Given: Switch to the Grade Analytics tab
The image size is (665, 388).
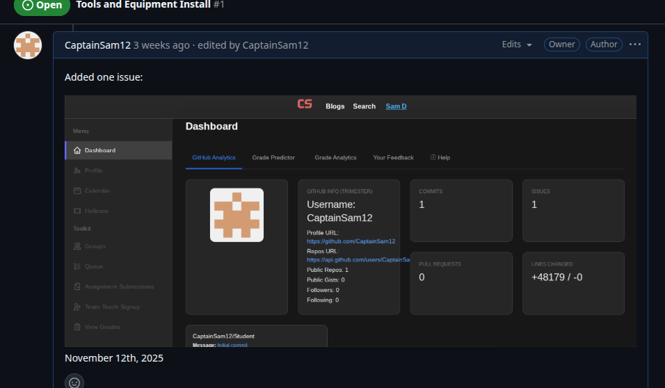Looking at the screenshot, I should (335, 158).
